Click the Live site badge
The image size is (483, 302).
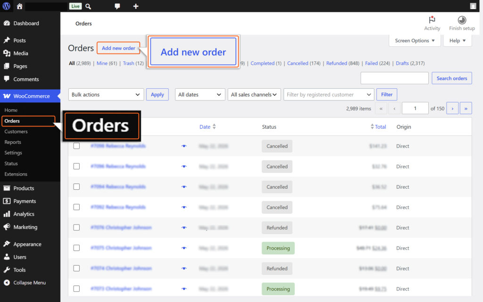pos(75,6)
